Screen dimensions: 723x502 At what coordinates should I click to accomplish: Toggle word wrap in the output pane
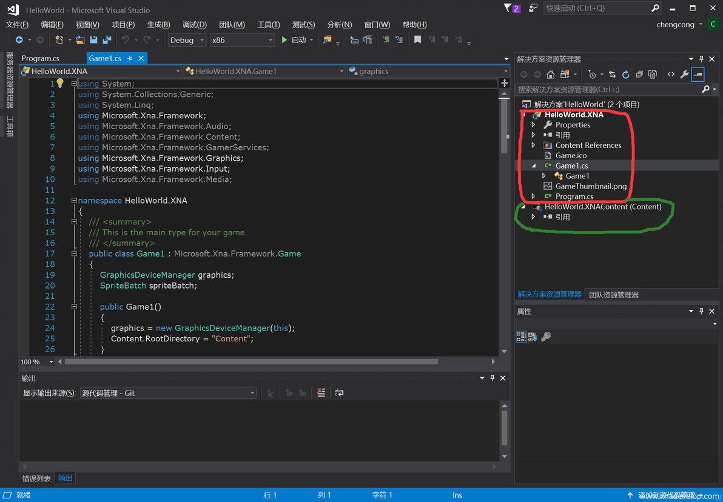point(340,393)
